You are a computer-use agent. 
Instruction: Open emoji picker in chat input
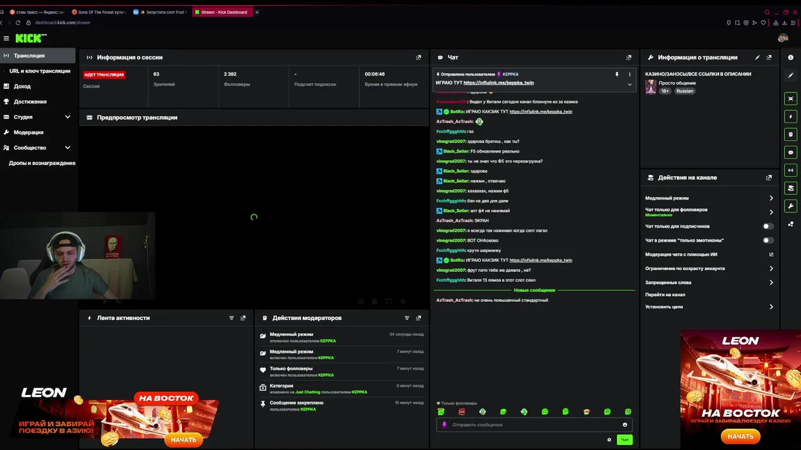coord(625,425)
